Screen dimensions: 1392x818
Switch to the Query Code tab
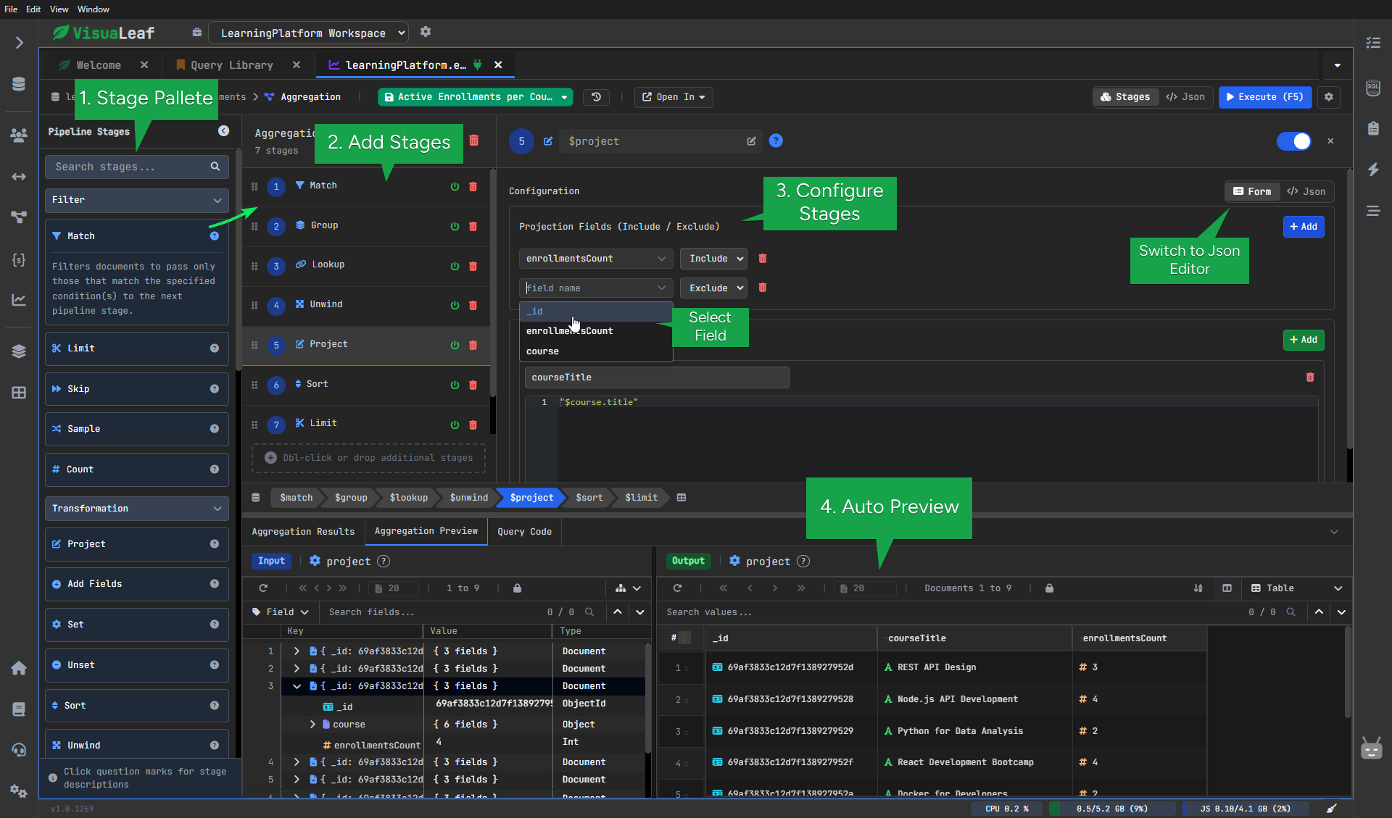click(523, 531)
